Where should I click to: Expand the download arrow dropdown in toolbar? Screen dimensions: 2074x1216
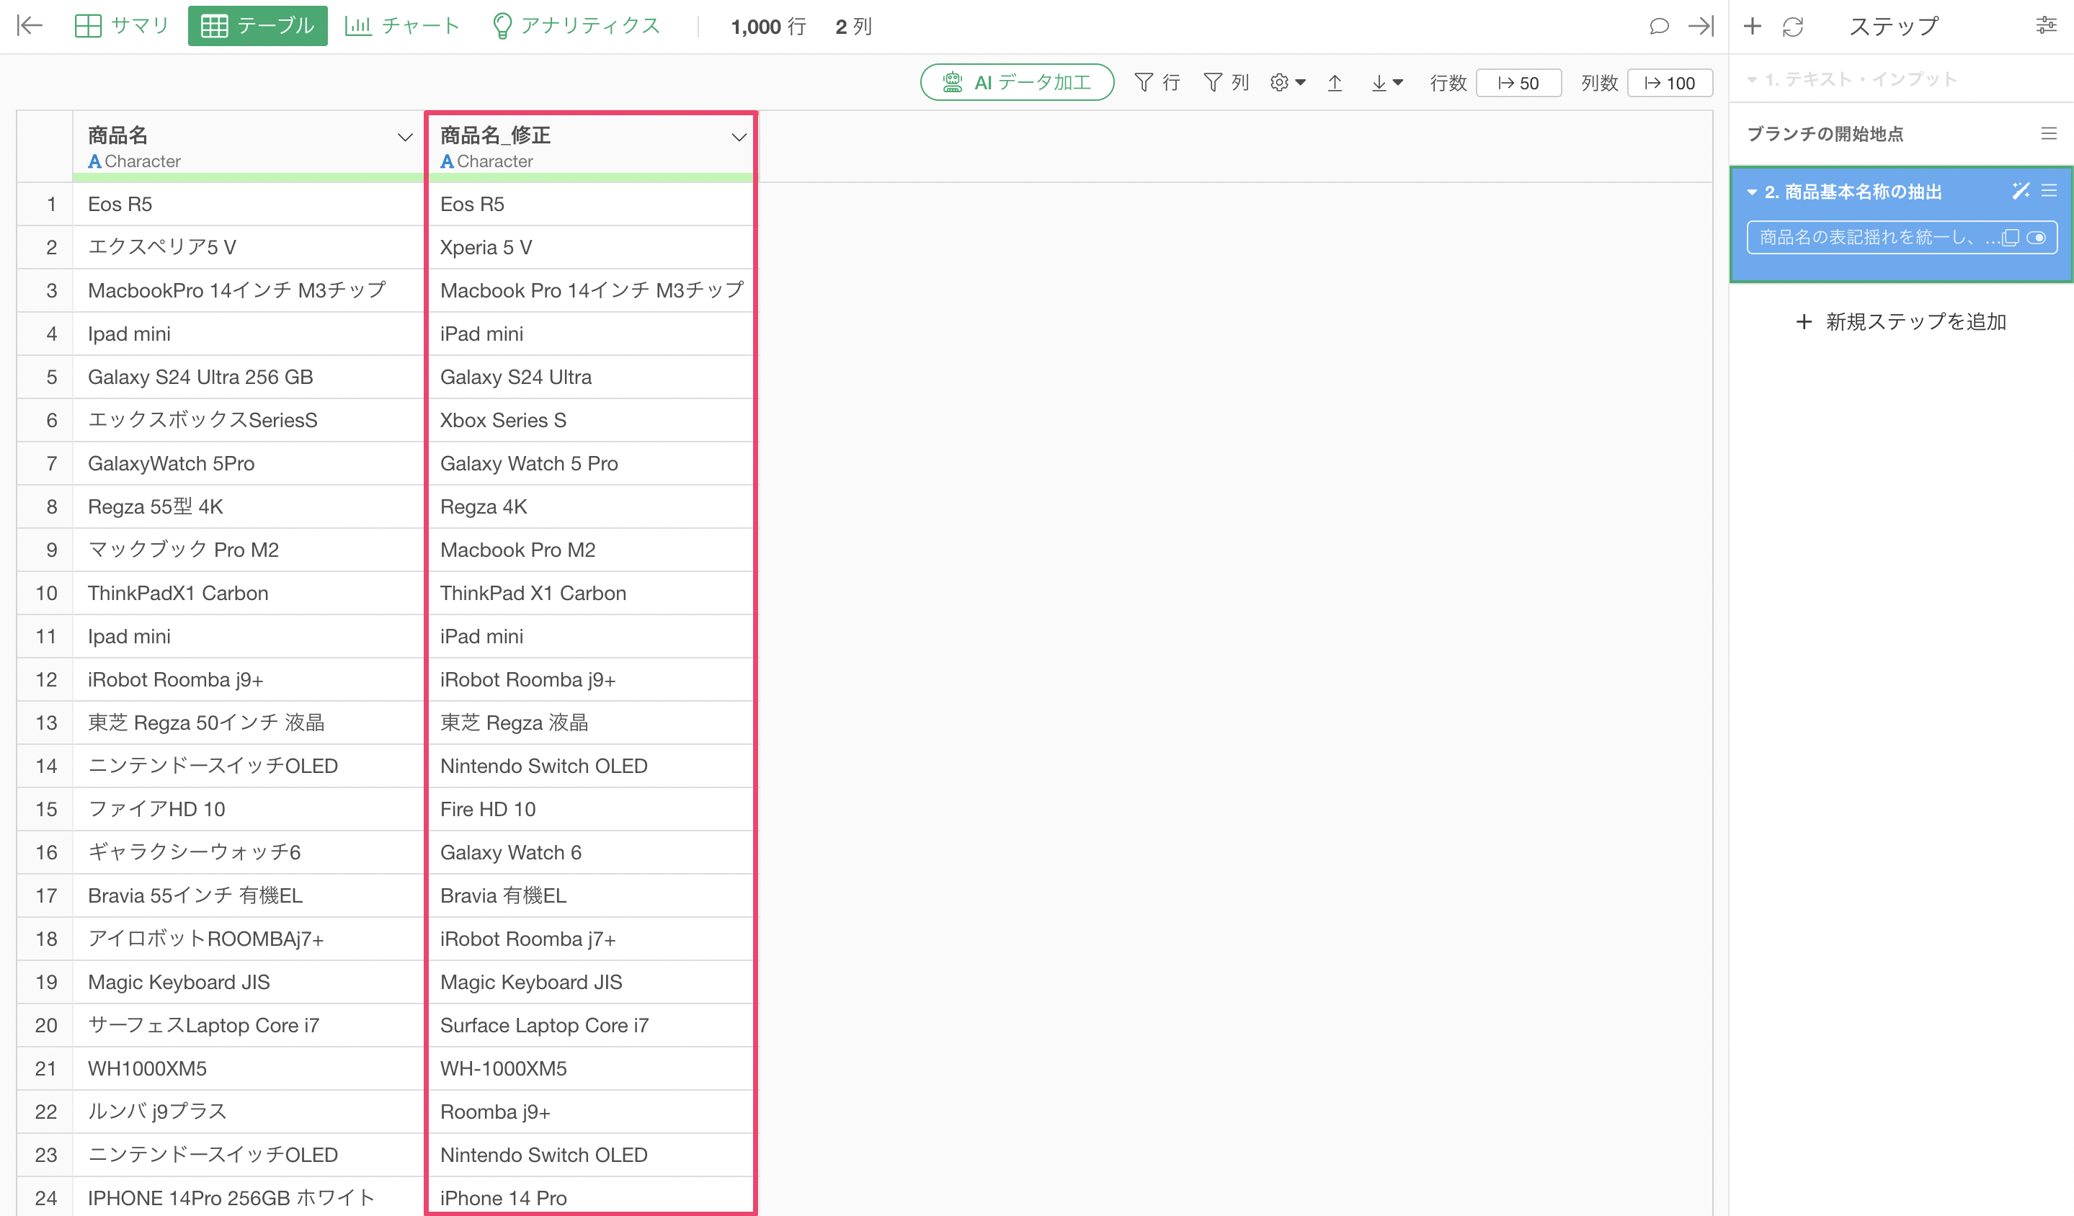point(1387,83)
